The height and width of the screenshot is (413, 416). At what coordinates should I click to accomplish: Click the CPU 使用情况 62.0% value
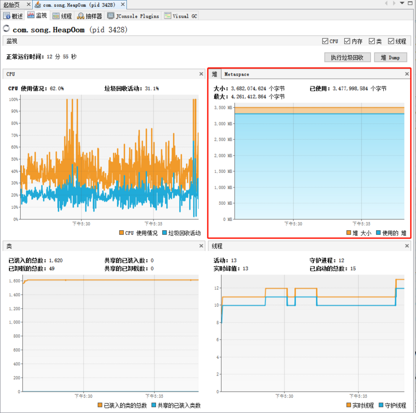coord(57,89)
